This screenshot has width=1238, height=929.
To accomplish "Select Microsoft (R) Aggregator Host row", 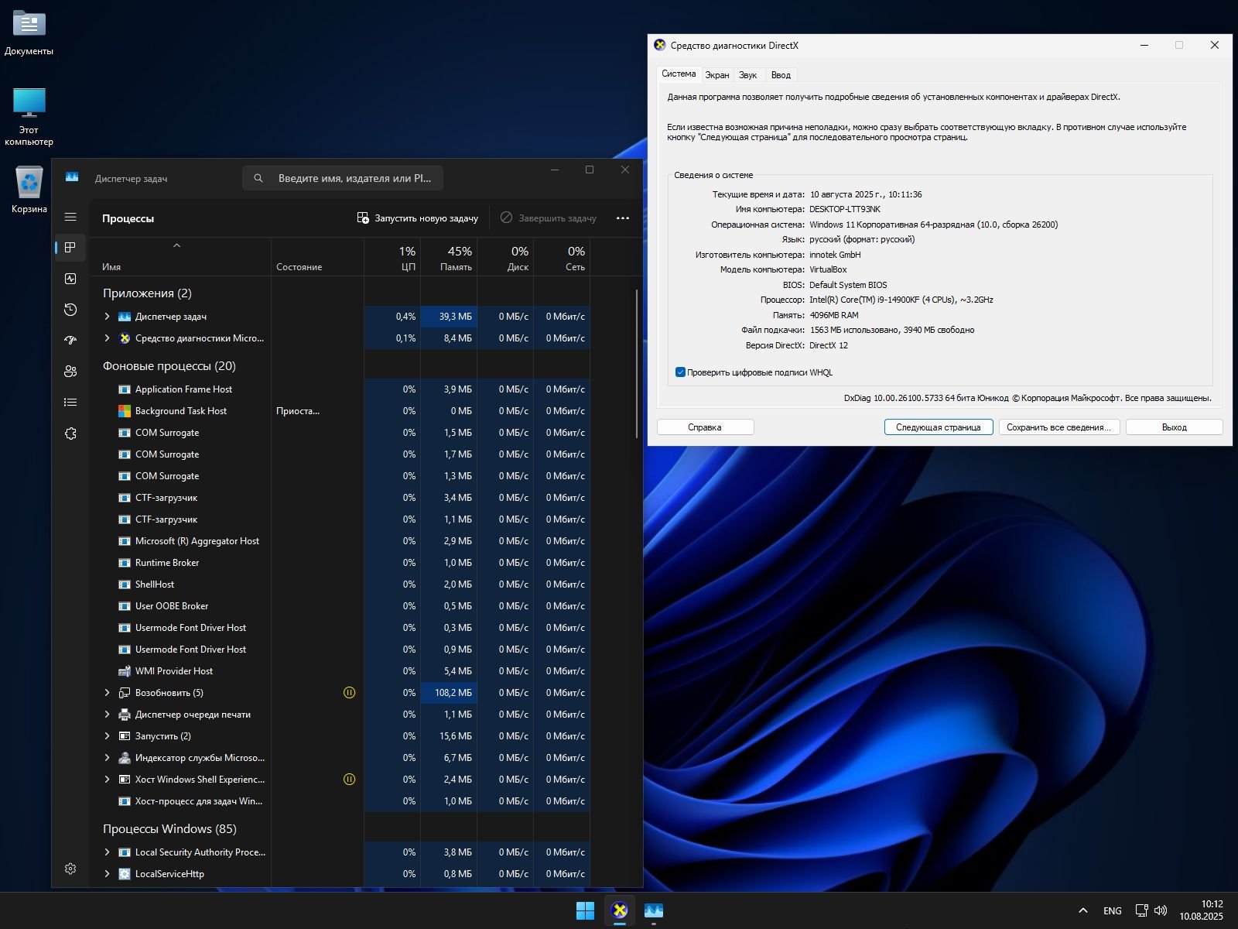I will click(x=340, y=541).
